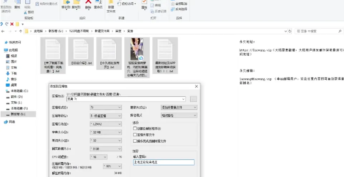Viewport: 344px width, 177px height.
Task: Click the Rename icon in ribbon
Action: tap(98, 2)
